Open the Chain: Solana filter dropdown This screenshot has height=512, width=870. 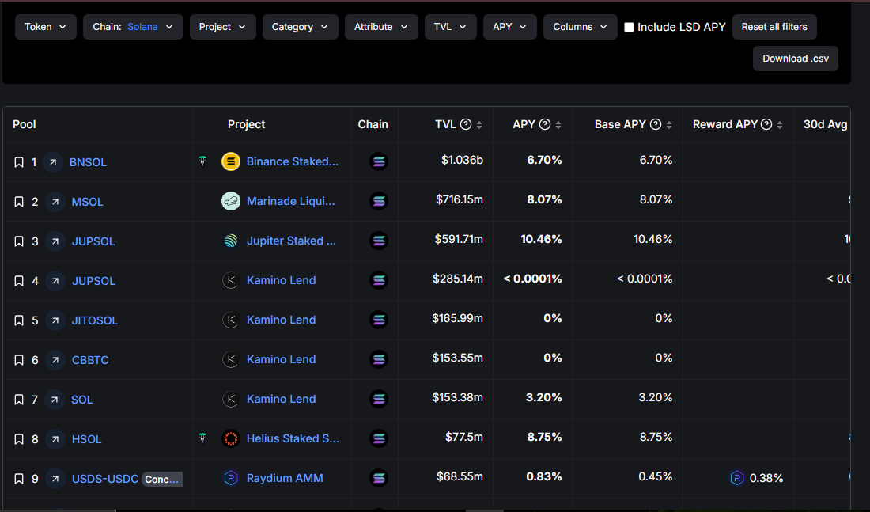[133, 27]
